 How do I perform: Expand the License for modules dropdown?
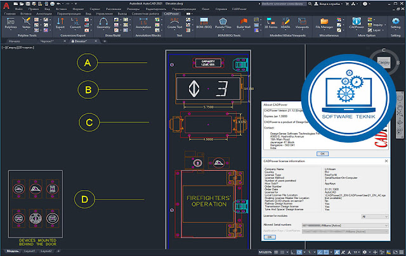375,217
